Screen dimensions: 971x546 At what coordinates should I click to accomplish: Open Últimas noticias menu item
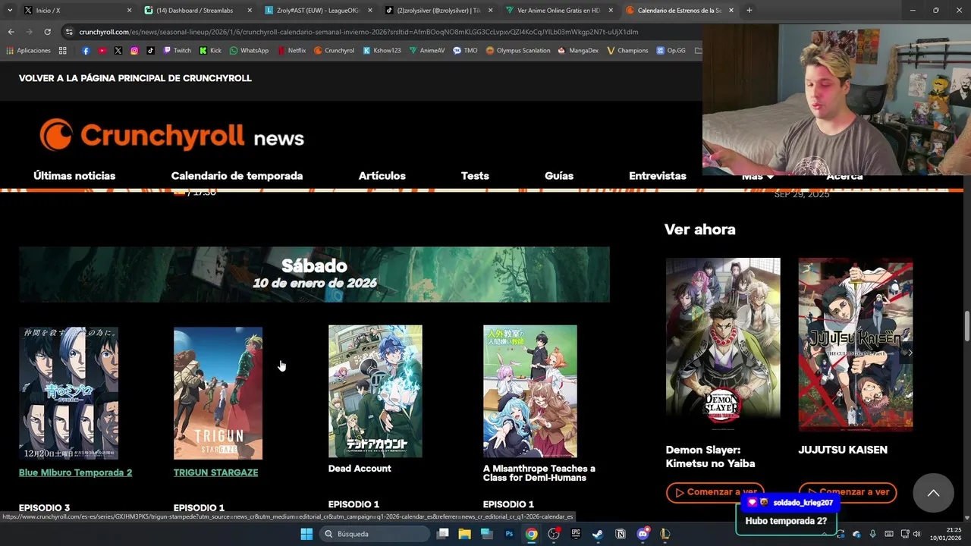74,176
